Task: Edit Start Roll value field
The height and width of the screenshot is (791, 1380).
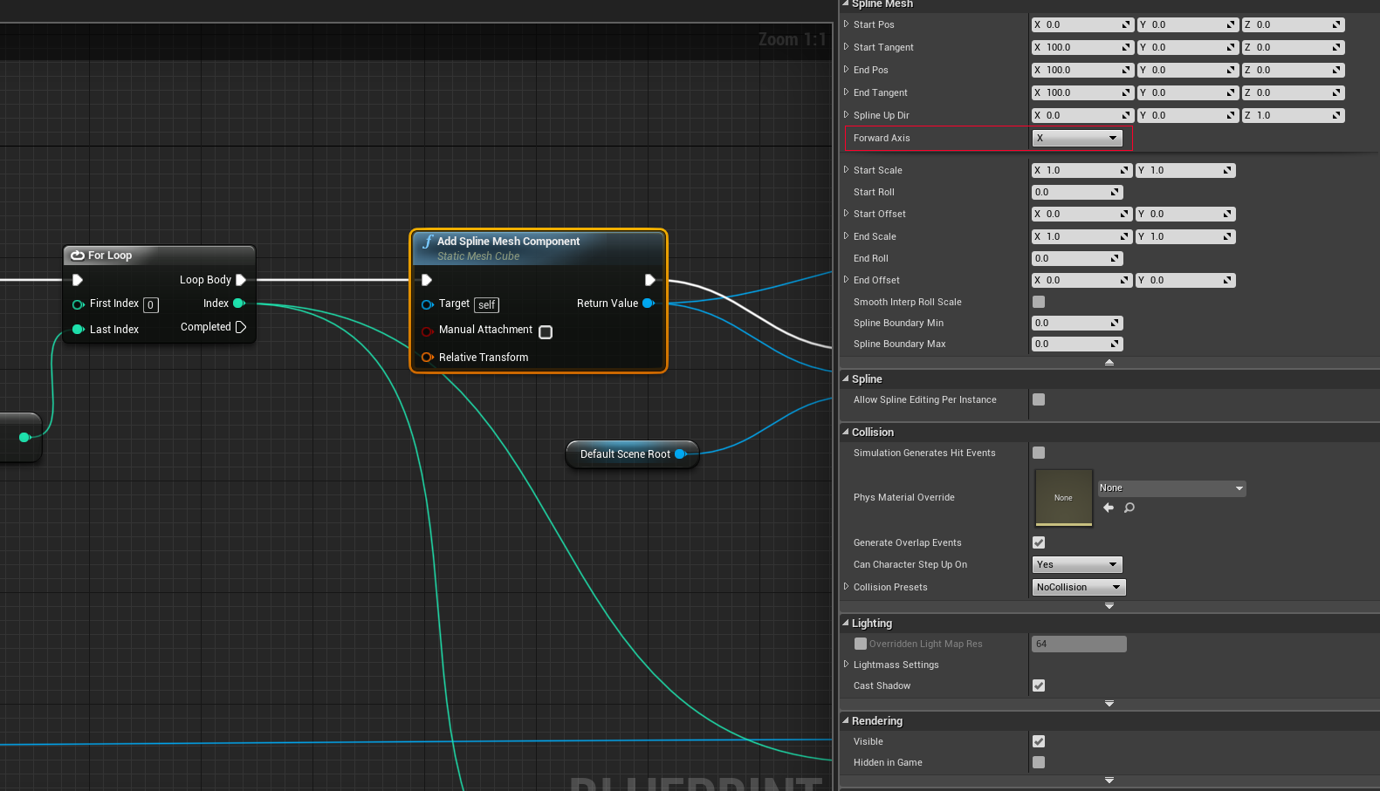Action: [x=1077, y=192]
